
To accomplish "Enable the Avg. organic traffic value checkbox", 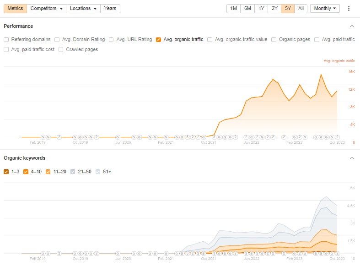I will 210,40.
